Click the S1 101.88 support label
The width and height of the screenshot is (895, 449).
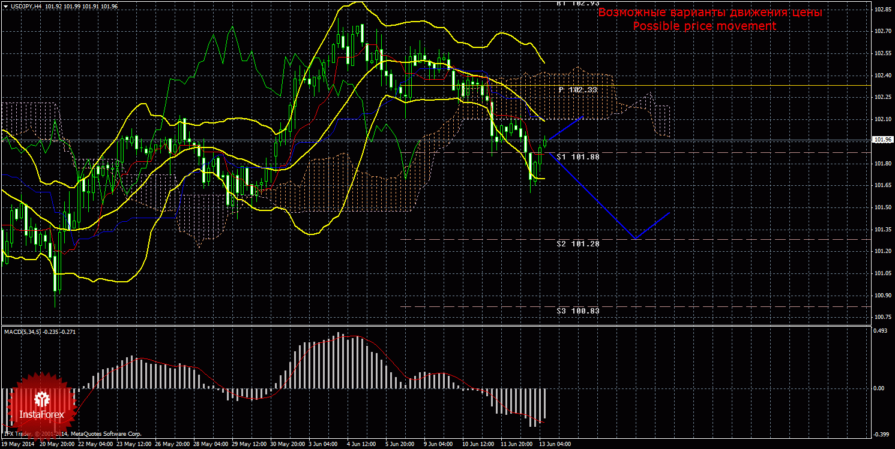click(577, 156)
